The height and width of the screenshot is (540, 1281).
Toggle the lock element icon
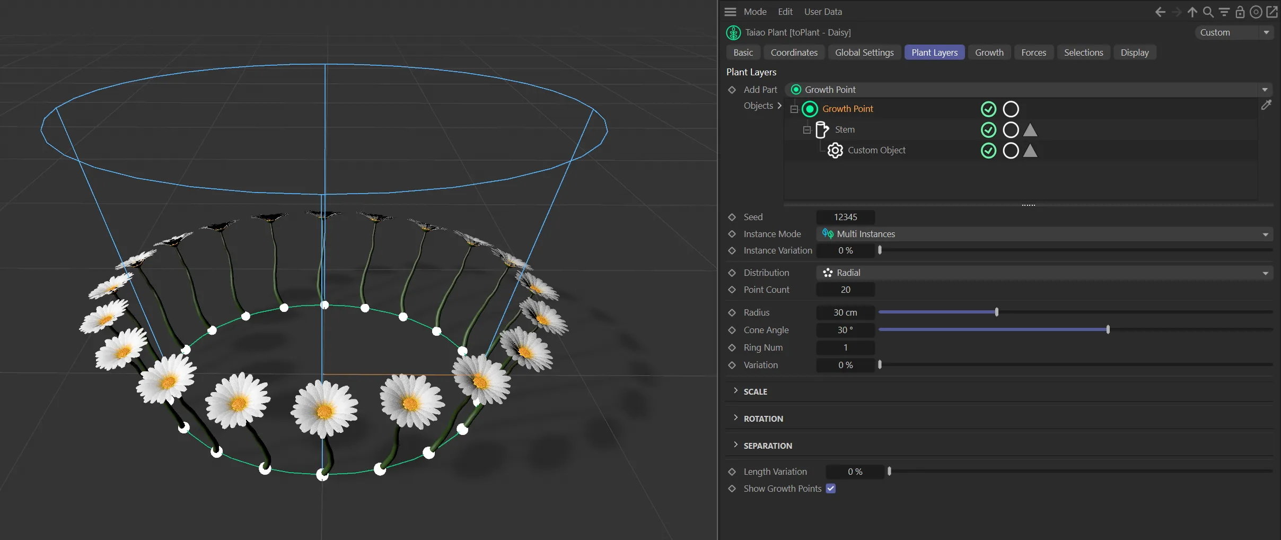click(1240, 12)
